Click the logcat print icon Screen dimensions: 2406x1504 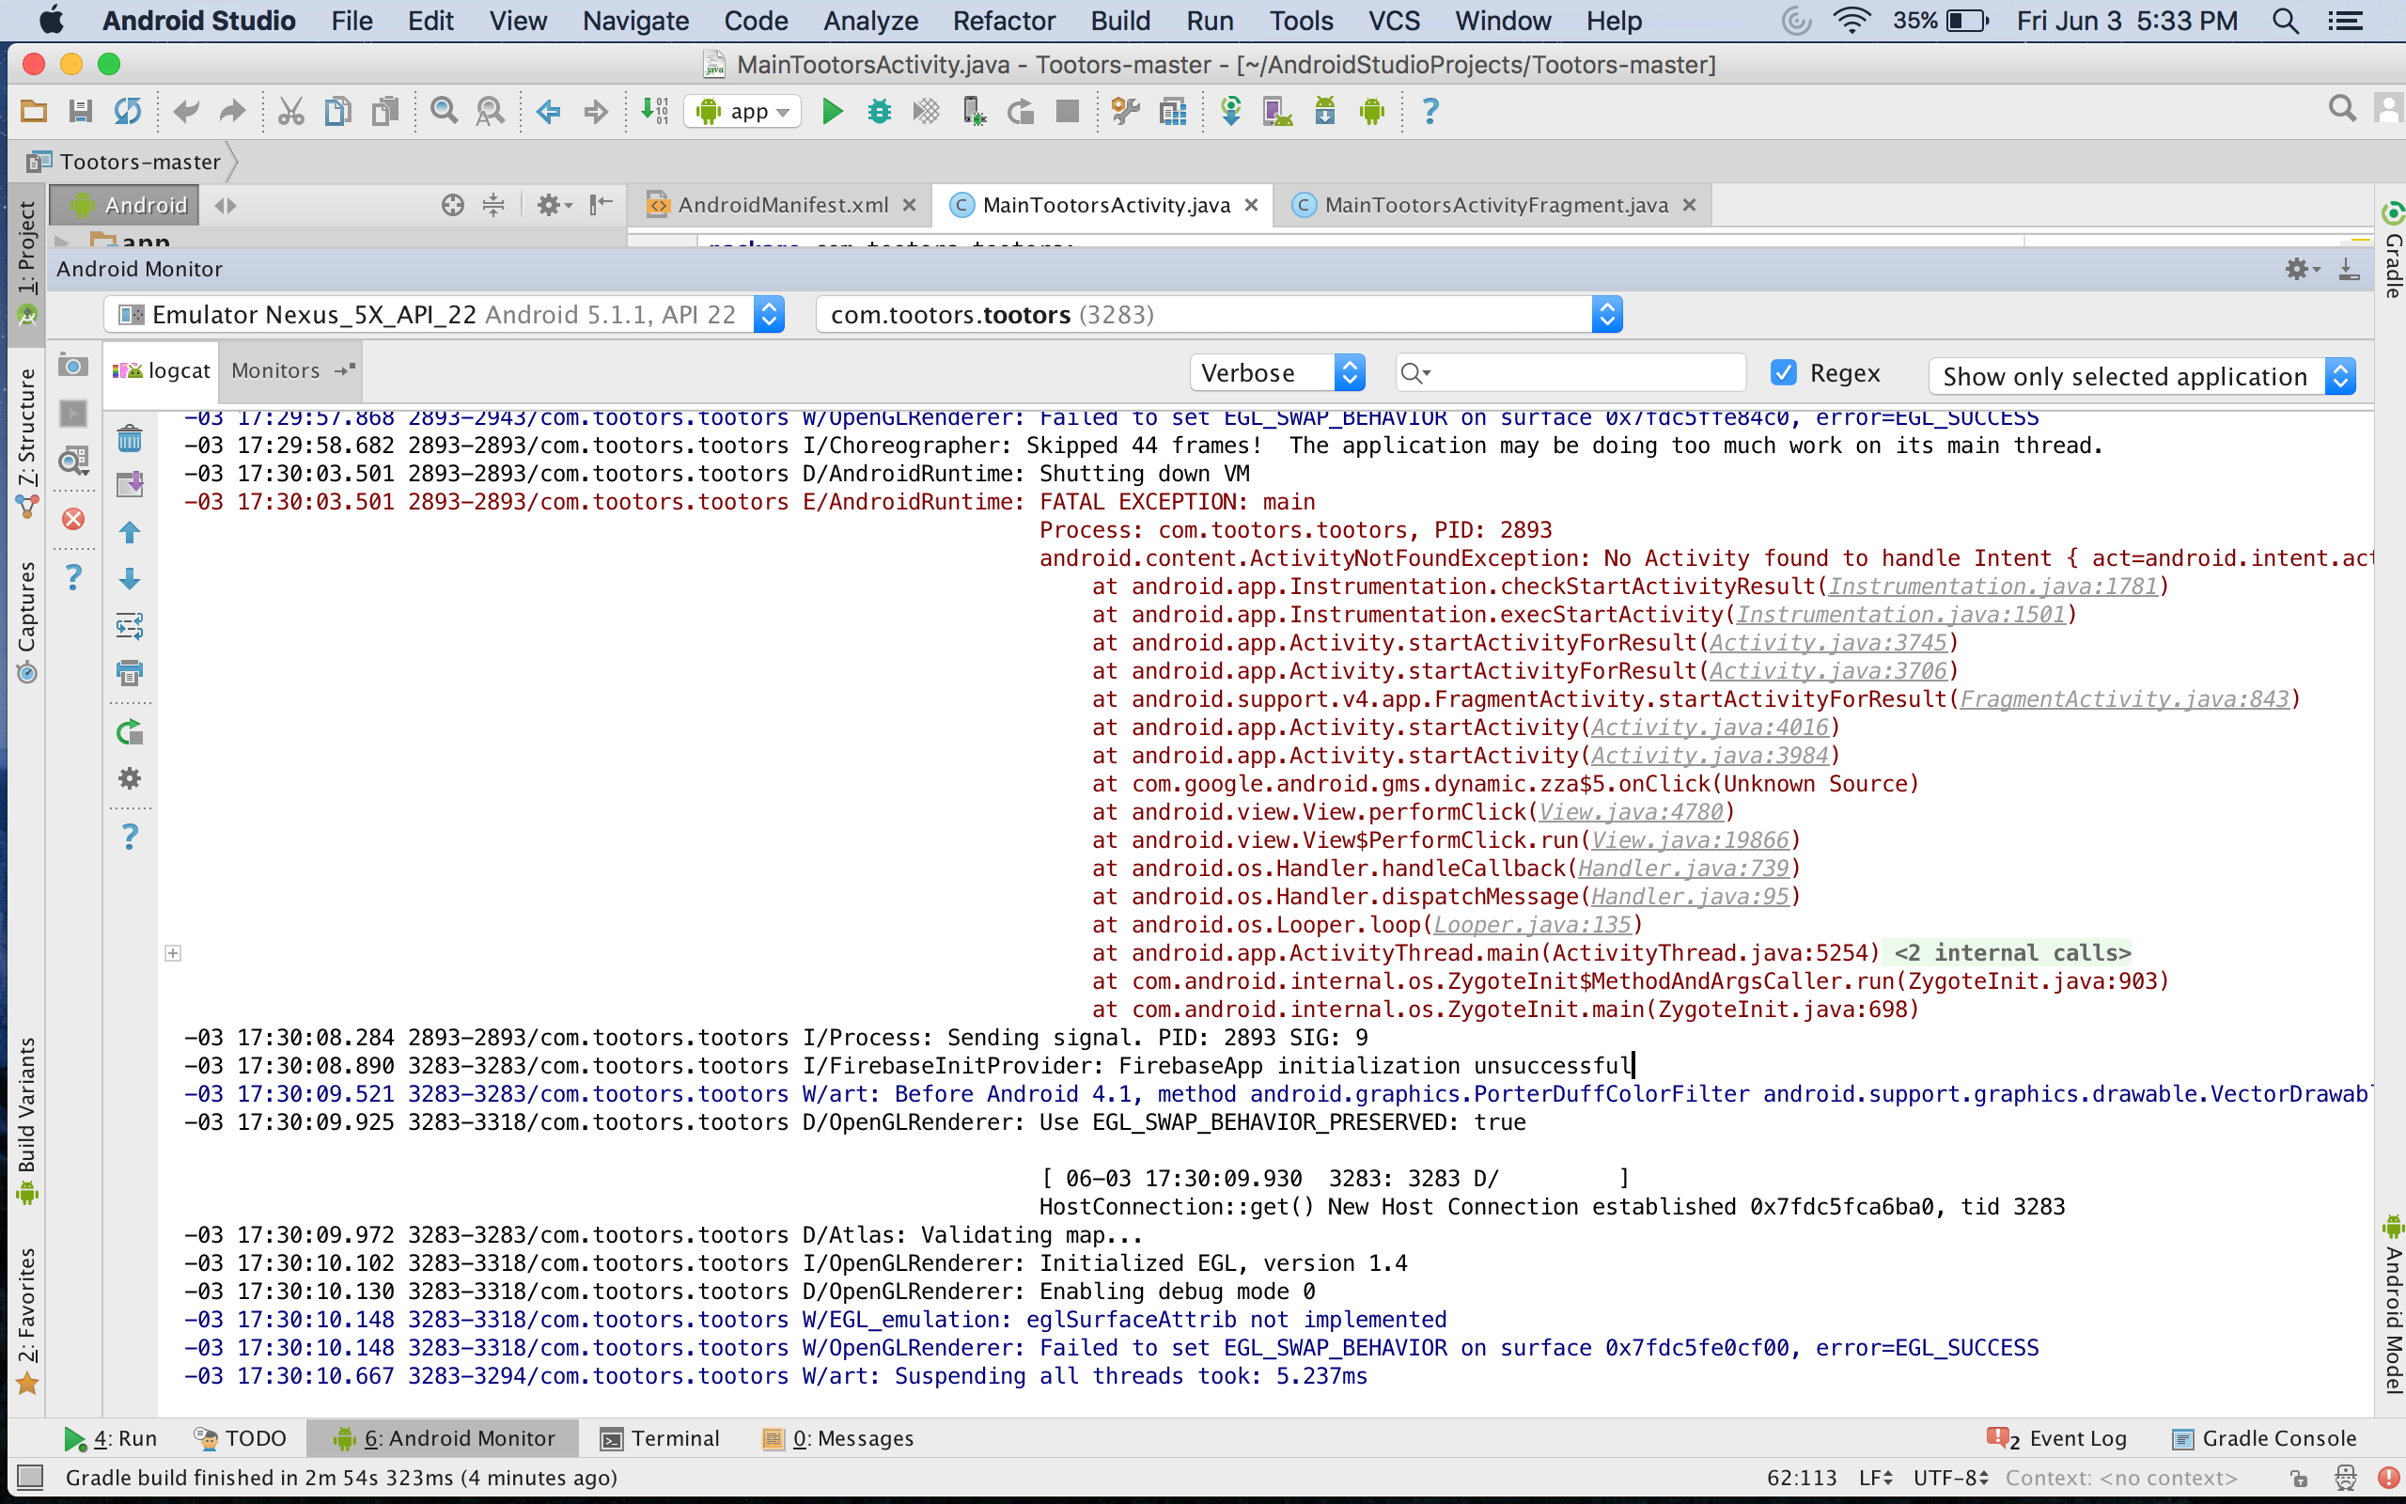(x=130, y=673)
